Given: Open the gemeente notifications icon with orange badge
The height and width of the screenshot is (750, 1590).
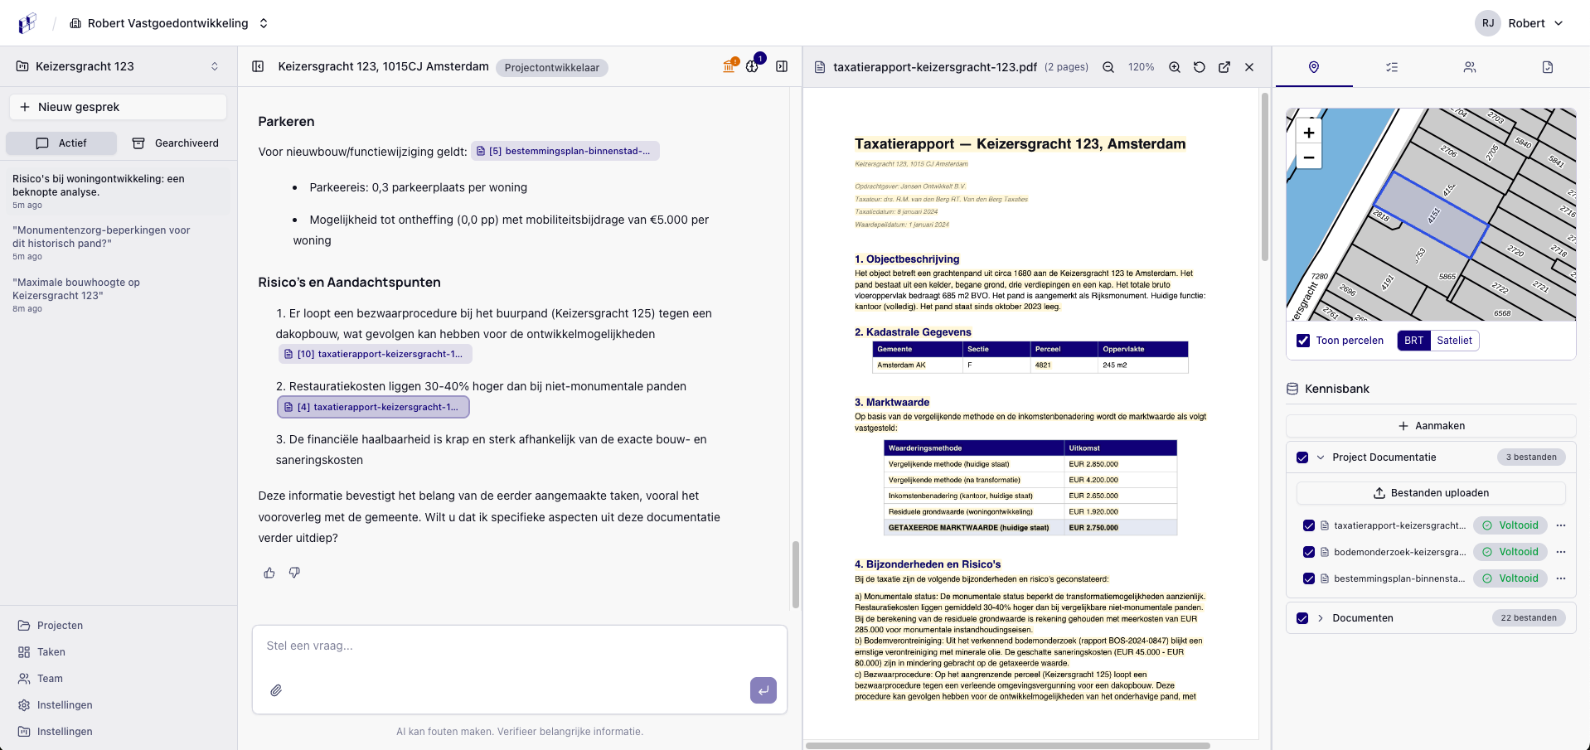Looking at the screenshot, I should (728, 66).
